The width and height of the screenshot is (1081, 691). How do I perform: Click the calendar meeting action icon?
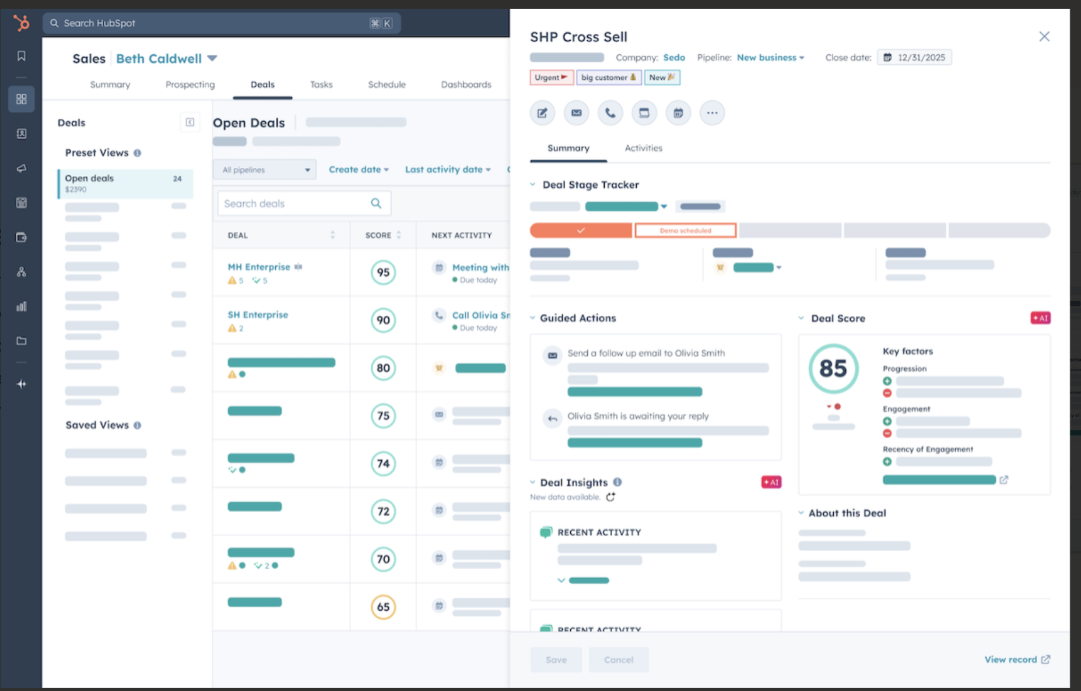678,113
